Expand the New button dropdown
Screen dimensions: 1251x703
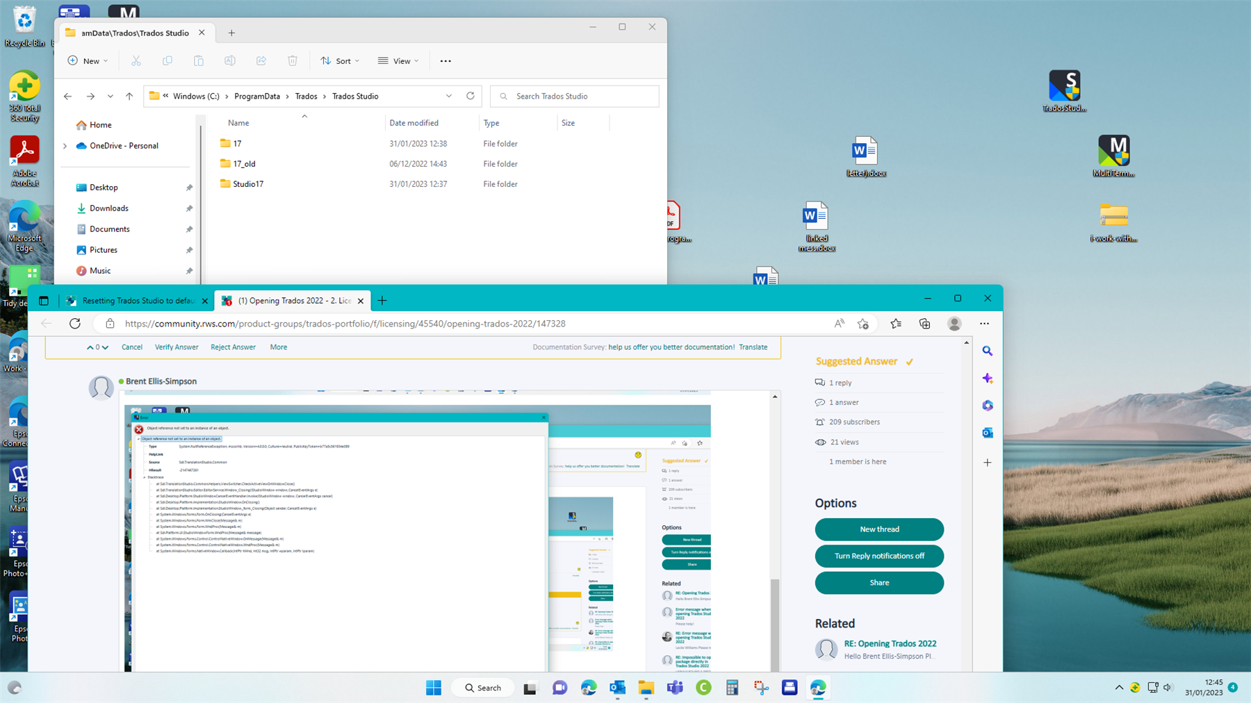tap(87, 60)
